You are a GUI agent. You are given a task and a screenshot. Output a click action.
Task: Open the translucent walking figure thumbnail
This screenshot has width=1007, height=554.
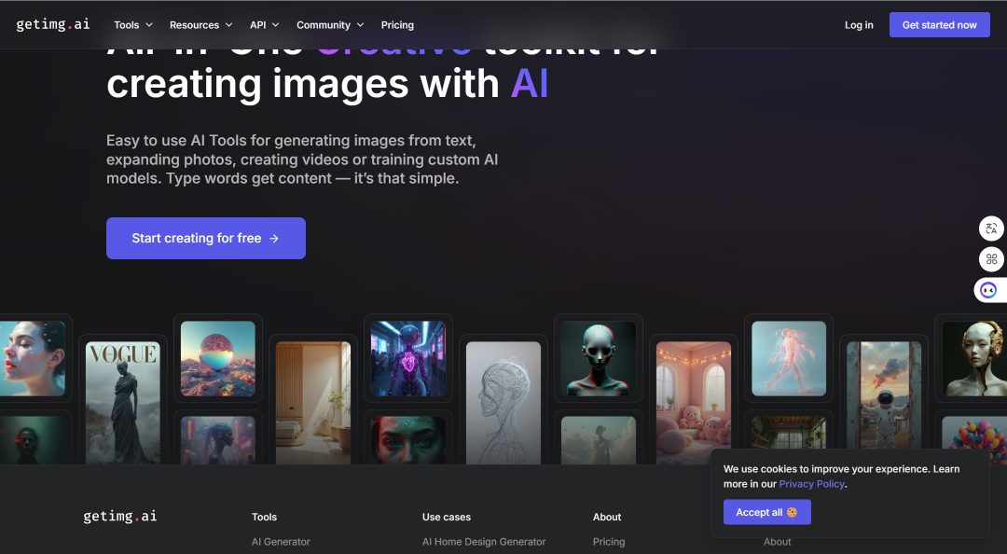[x=789, y=359]
